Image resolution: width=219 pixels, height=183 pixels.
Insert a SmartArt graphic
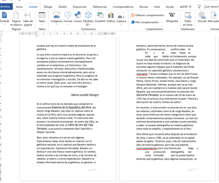pos(100,17)
